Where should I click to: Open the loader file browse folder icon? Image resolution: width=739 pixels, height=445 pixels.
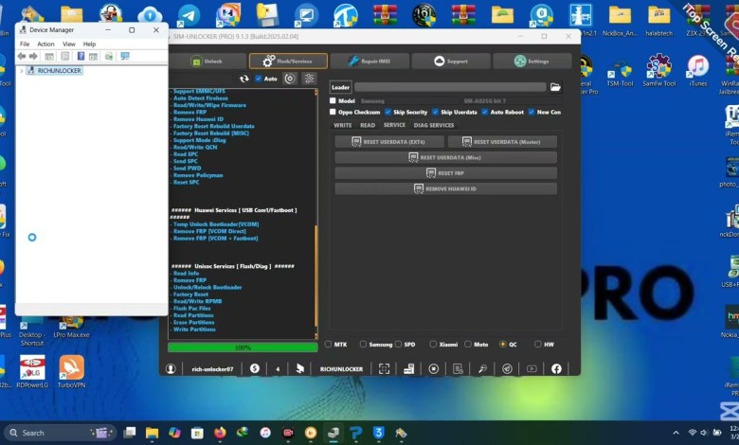pyautogui.click(x=555, y=87)
